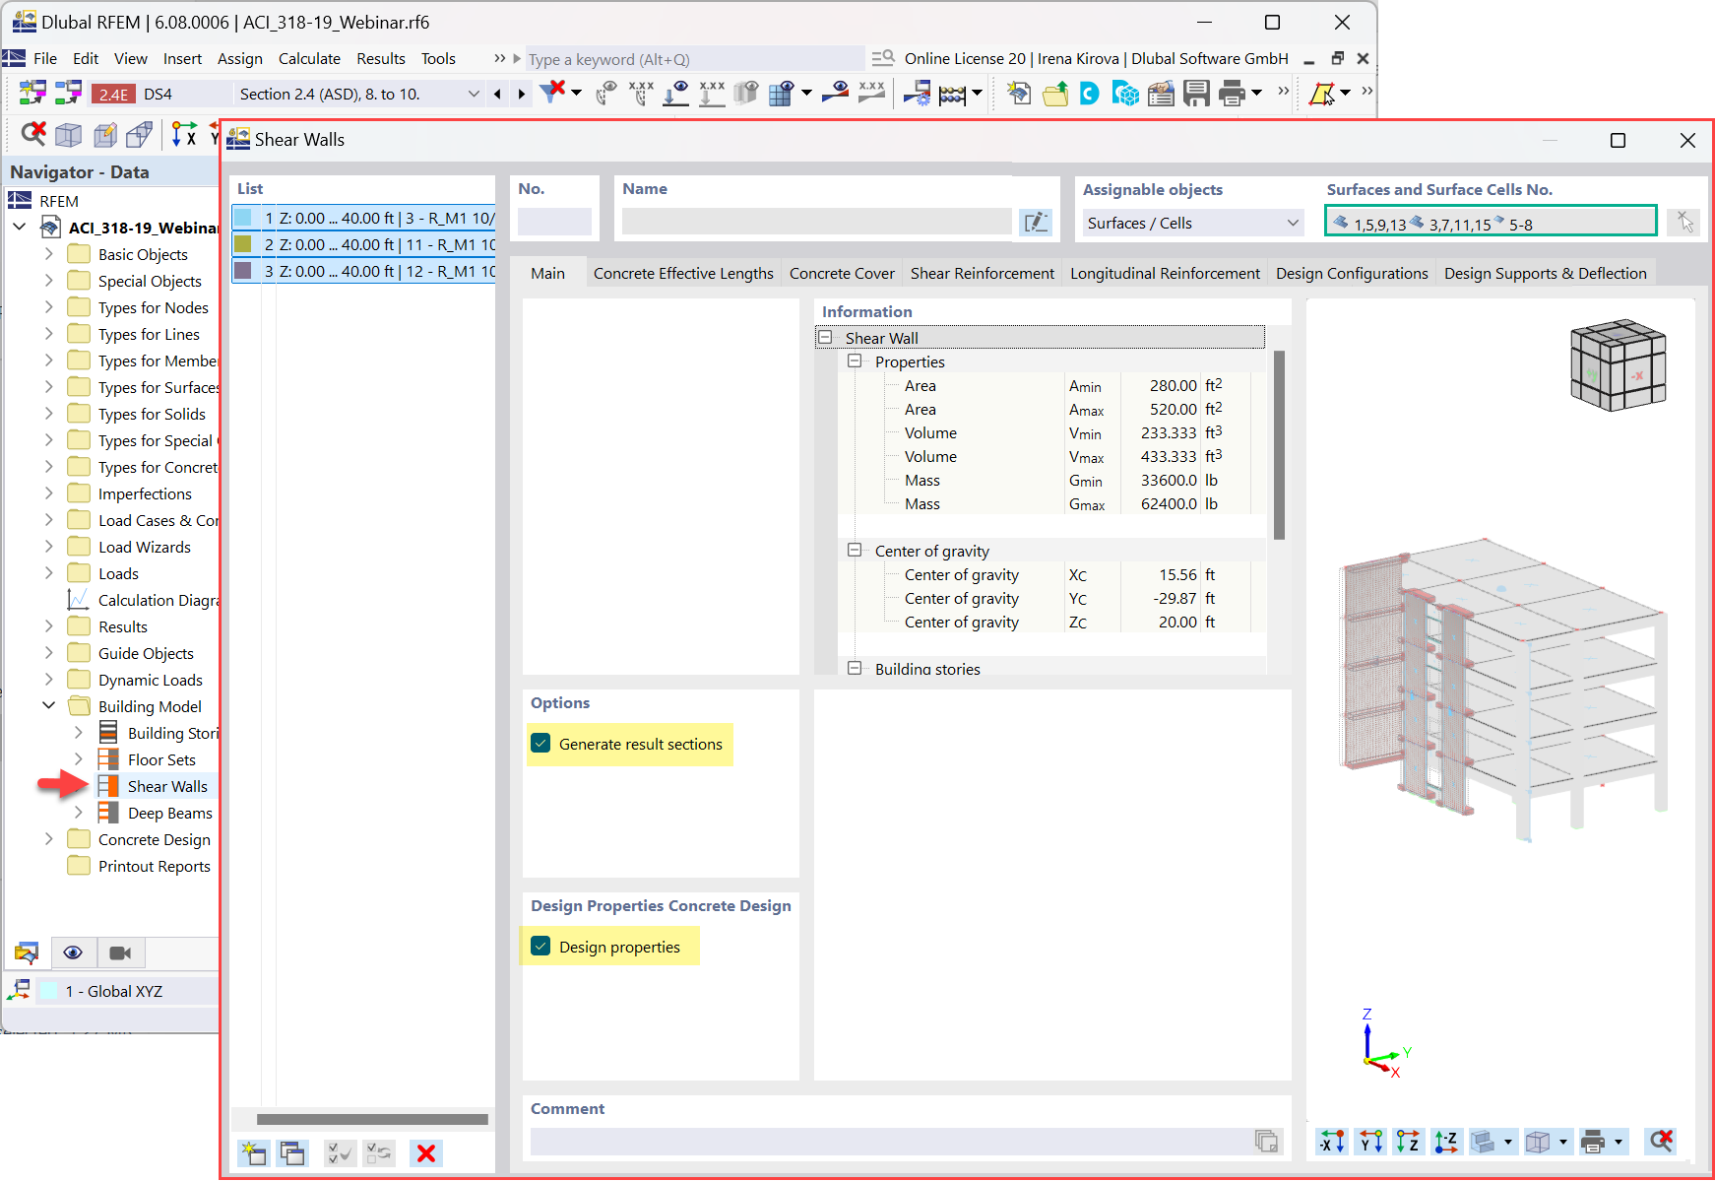Enable the Generate result sections checkbox
1715x1182 pixels.
tap(540, 744)
